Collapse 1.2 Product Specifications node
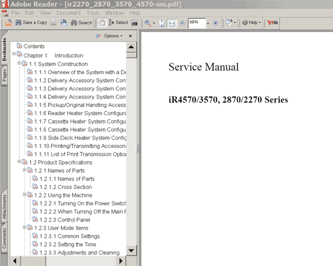This screenshot has width=333, height=266. click(19, 162)
